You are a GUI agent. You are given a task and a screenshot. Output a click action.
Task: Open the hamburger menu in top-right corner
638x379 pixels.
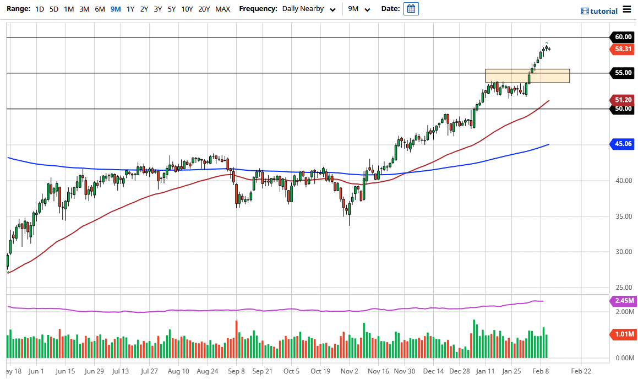tap(626, 9)
